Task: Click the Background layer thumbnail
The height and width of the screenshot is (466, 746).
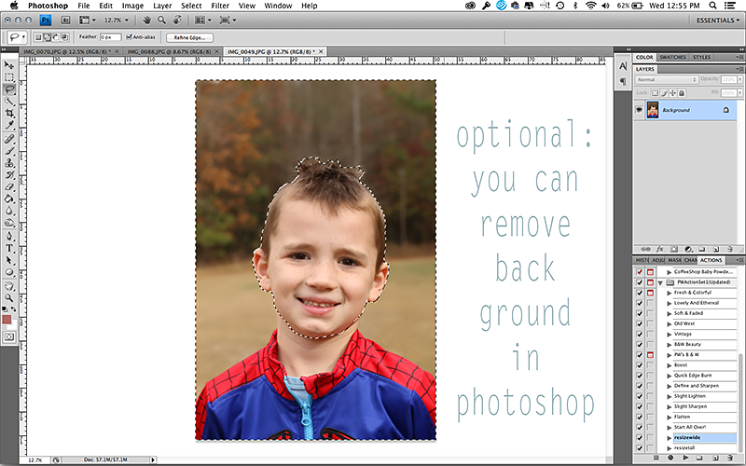Action: [x=653, y=110]
